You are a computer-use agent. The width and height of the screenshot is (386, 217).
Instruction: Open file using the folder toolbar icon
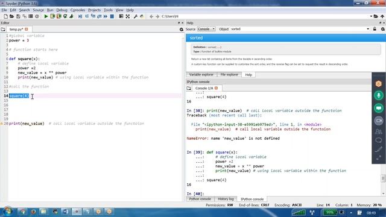(11, 16)
